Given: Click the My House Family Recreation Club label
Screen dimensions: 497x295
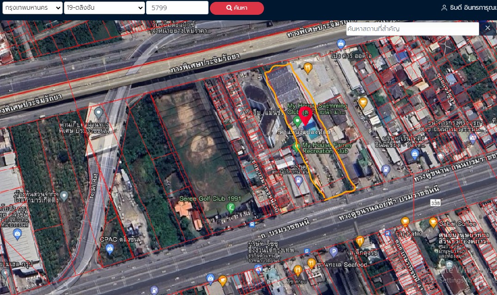Looking at the screenshot, I should click(327, 148).
